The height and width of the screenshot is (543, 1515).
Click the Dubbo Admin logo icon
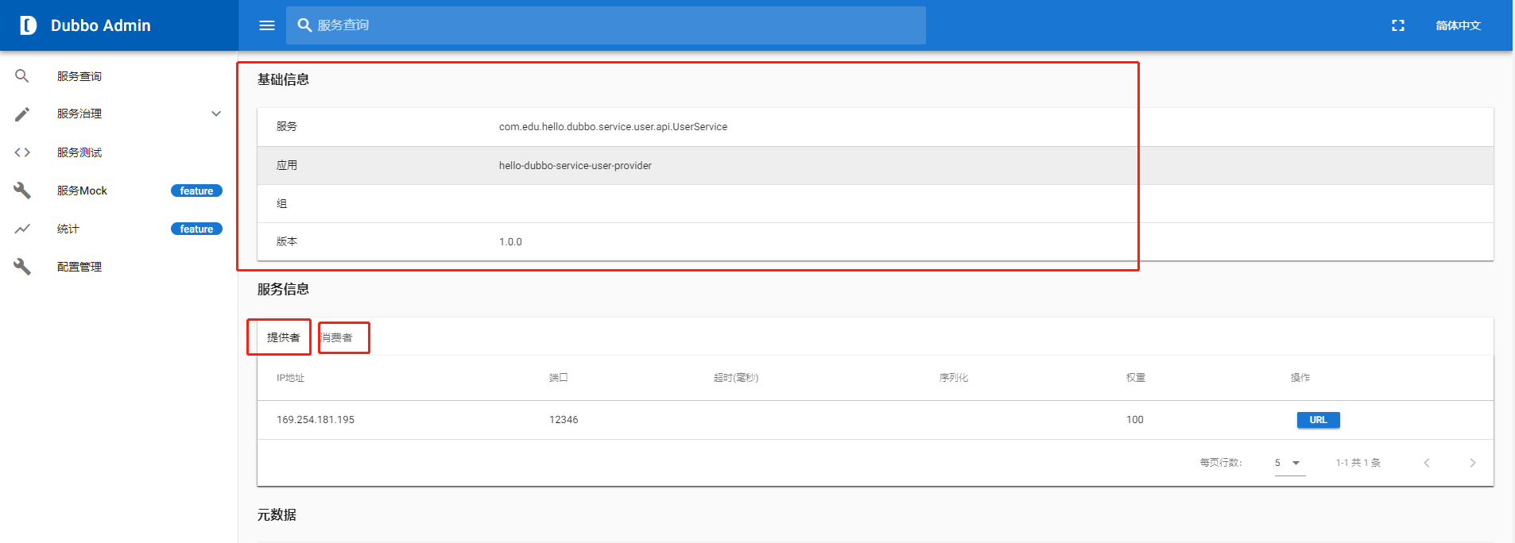tap(28, 25)
